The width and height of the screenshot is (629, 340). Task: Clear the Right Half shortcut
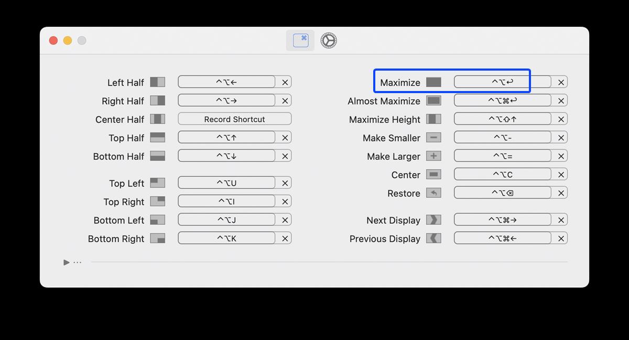[x=285, y=100]
